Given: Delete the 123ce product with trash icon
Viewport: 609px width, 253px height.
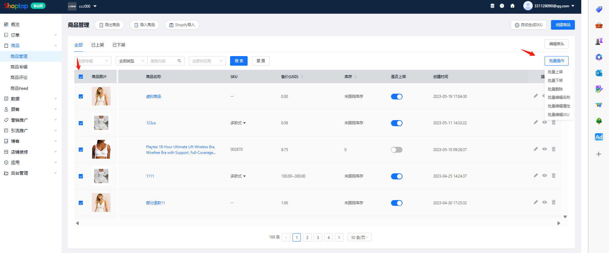Looking at the screenshot, I should tap(554, 122).
